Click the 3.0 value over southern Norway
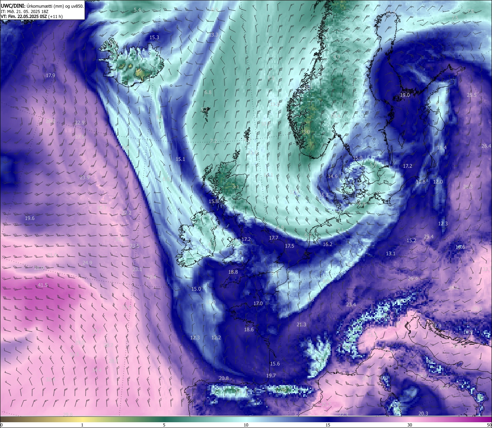Viewport: 492px width, 428px height. point(306,132)
